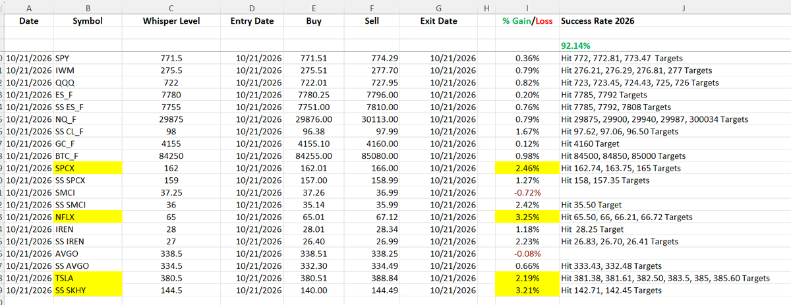791x305 pixels.
Task: Click the Whisper Level header cell
Action: 171,21
